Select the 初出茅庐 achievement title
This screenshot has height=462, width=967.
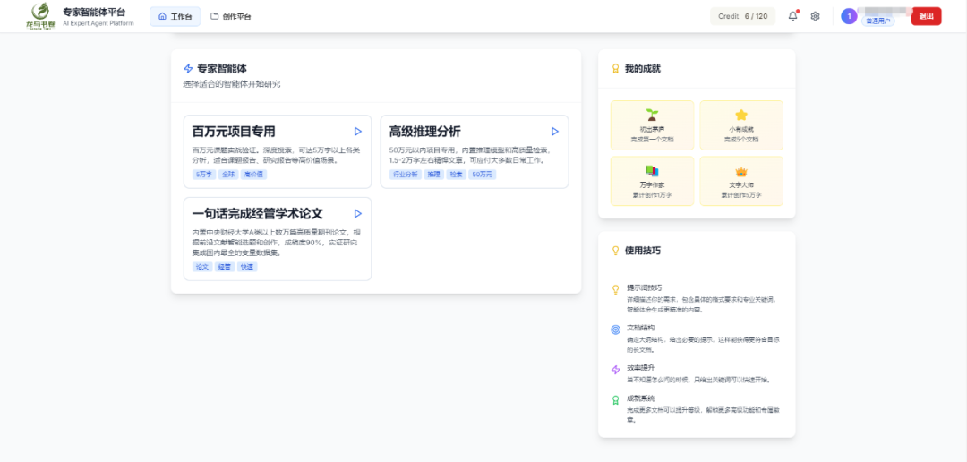[652, 130]
